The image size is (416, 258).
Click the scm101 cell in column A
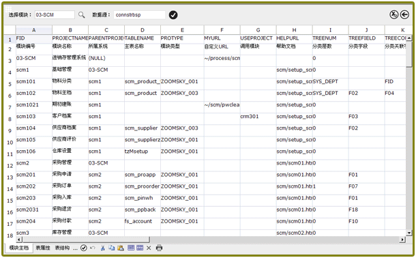click(x=33, y=84)
